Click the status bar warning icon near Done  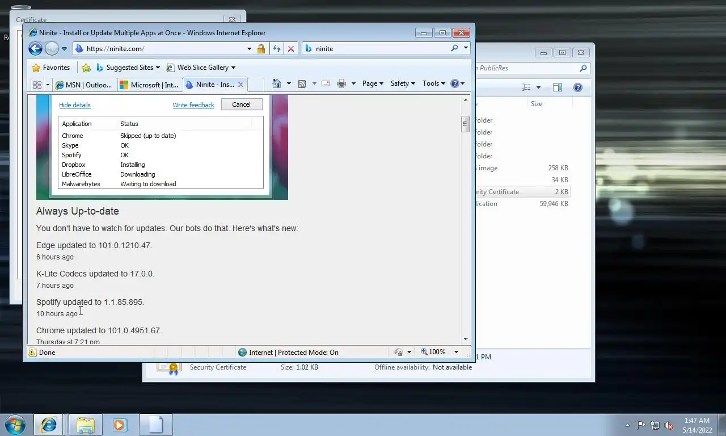32,353
